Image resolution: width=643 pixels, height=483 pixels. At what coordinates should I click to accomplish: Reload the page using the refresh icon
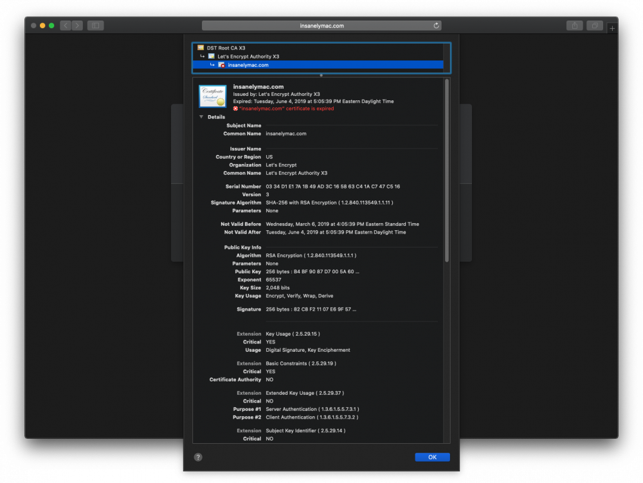[436, 26]
